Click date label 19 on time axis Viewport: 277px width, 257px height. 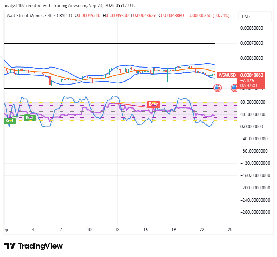pyautogui.click(x=174, y=230)
